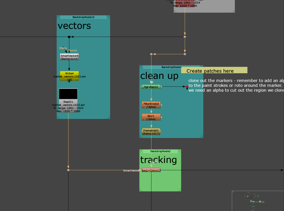Click the BackdropNode10 title bar

tap(83, 17)
